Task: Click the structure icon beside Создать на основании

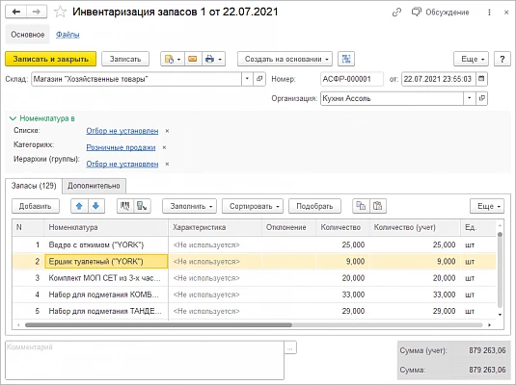Action: (346, 59)
